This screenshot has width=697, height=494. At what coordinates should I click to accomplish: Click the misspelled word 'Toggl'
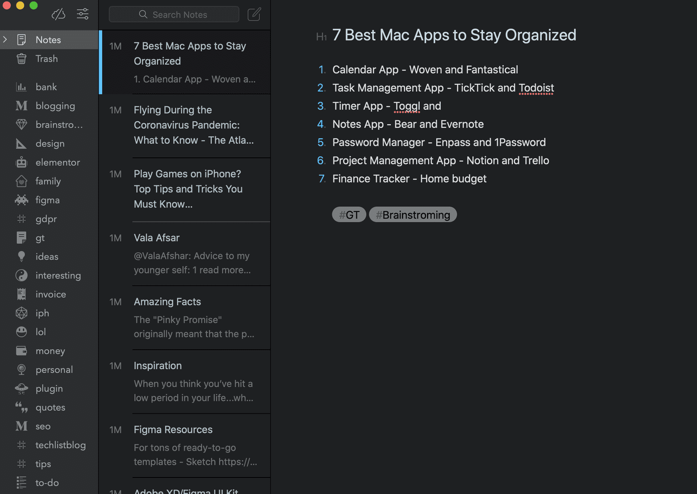(407, 106)
